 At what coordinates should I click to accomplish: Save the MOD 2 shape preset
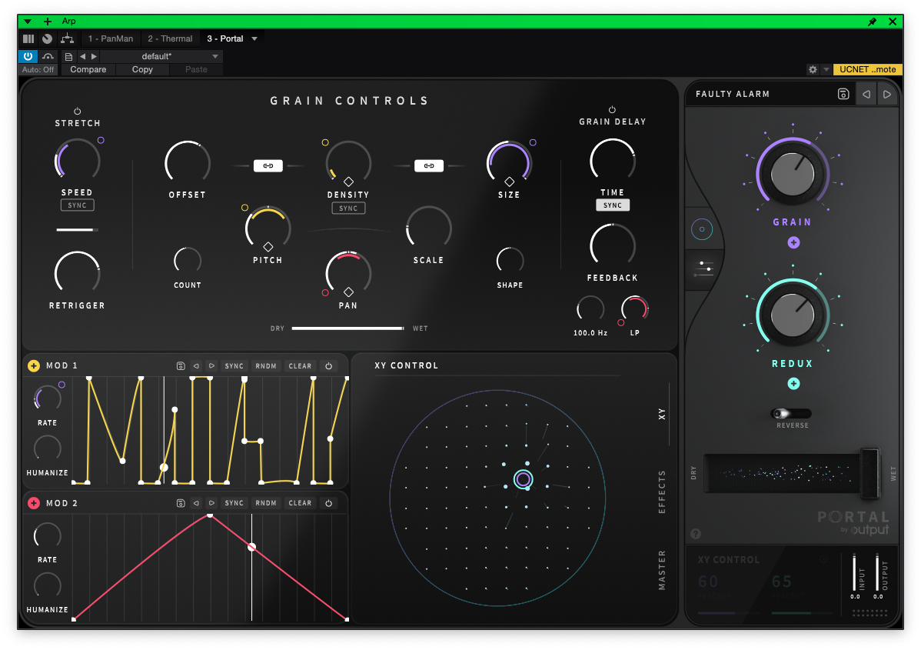point(181,503)
